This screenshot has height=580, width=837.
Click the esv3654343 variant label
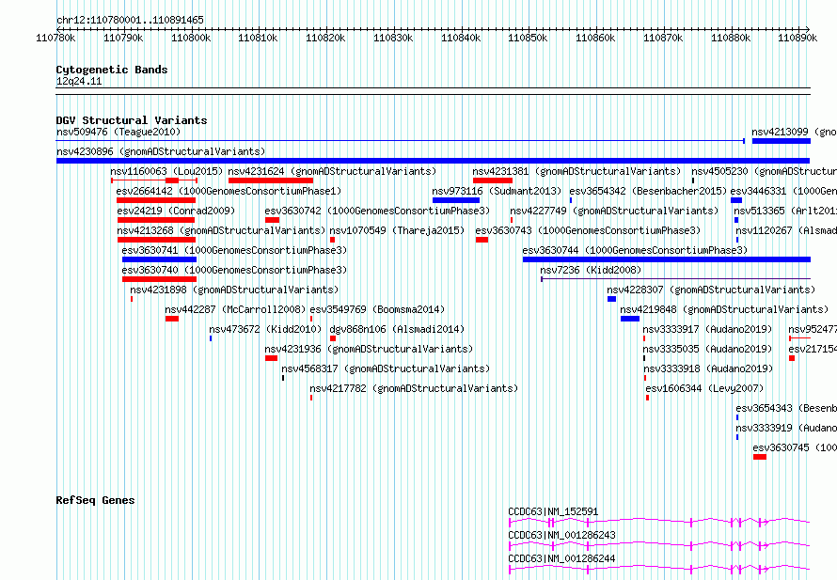pos(786,408)
